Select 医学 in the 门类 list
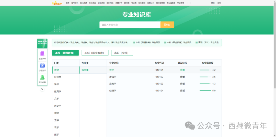Viewport: 276px width, 137px height. pos(66,134)
